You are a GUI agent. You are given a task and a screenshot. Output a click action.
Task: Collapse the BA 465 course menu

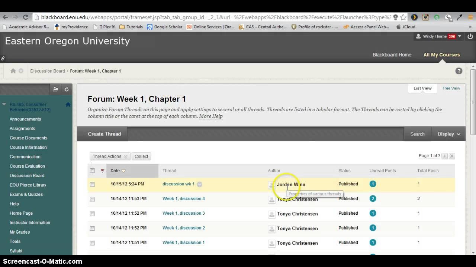click(x=4, y=105)
